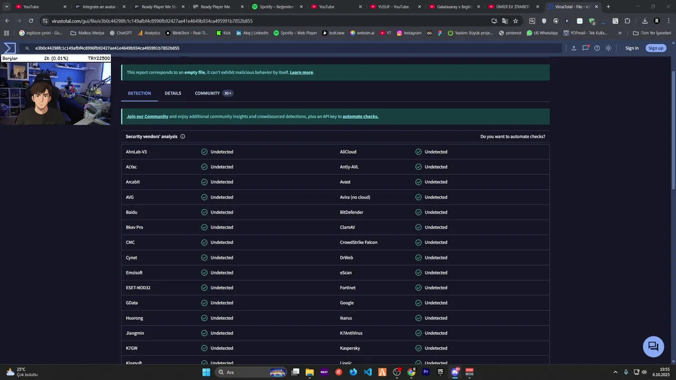
Task: Click the Learn more link
Action: click(x=302, y=72)
